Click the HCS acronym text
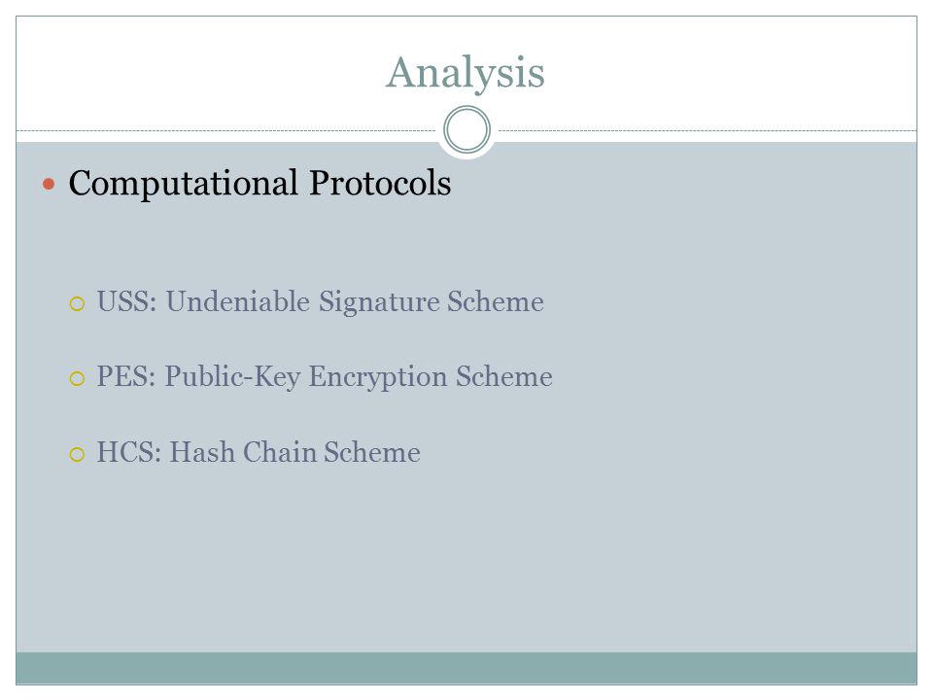 click(x=128, y=452)
